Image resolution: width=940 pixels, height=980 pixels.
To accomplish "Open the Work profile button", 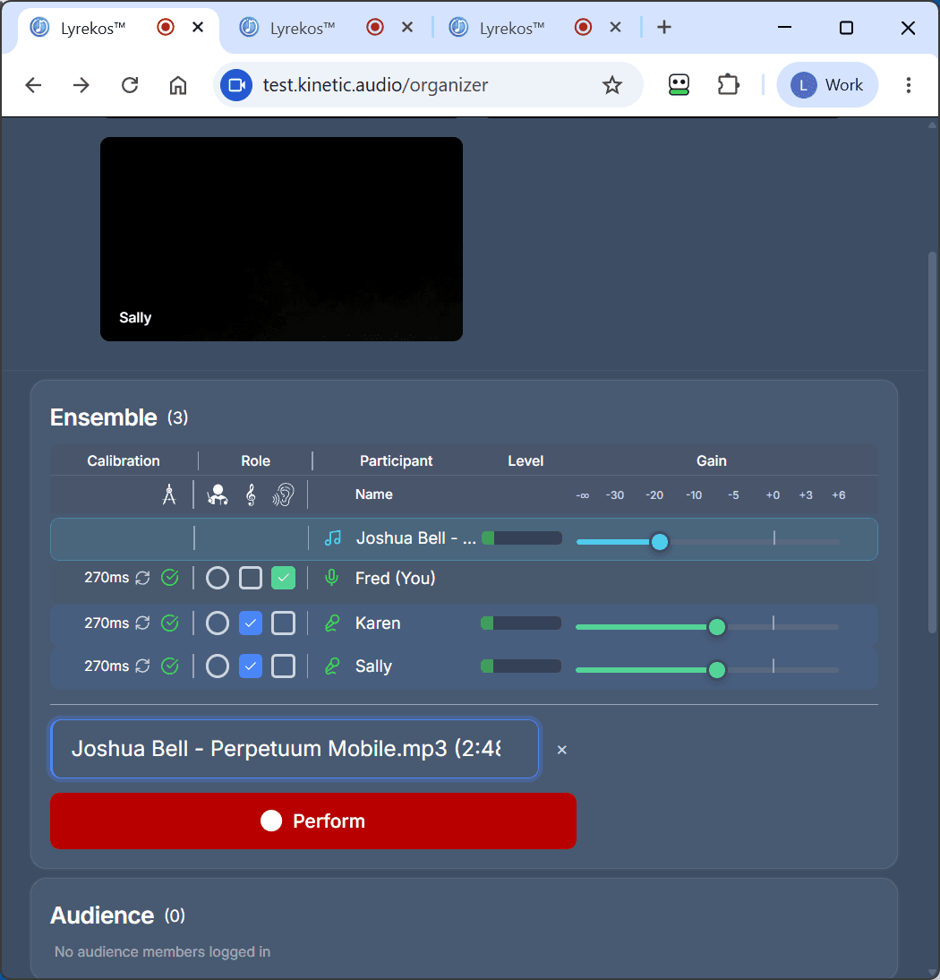I will (827, 85).
